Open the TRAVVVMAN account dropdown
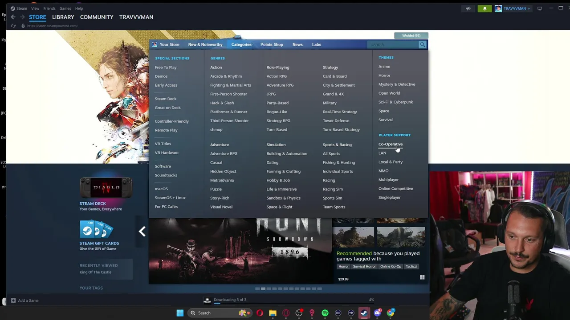570x320 pixels. click(512, 8)
